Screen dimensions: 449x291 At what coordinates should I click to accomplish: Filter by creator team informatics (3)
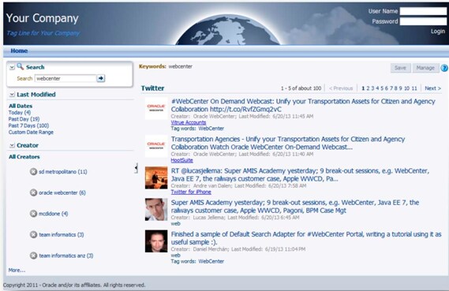[x=62, y=235]
